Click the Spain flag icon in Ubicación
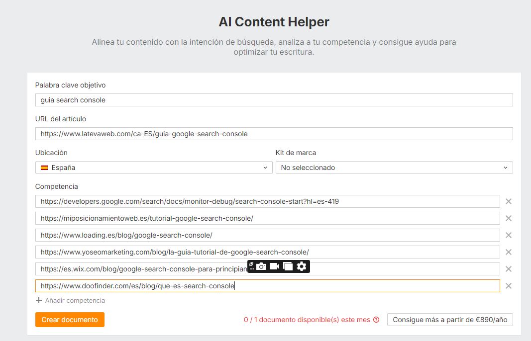531x341 pixels. 44,168
